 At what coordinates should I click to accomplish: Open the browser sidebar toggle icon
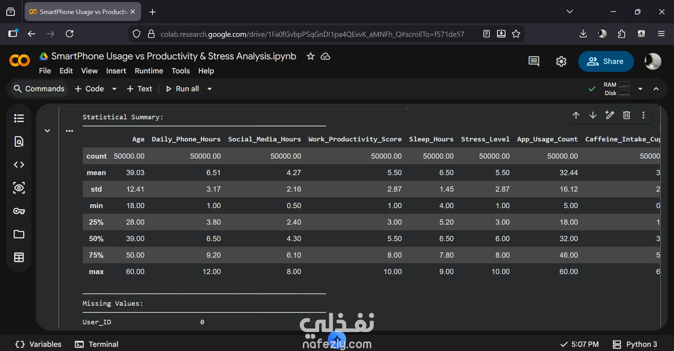coord(13,34)
